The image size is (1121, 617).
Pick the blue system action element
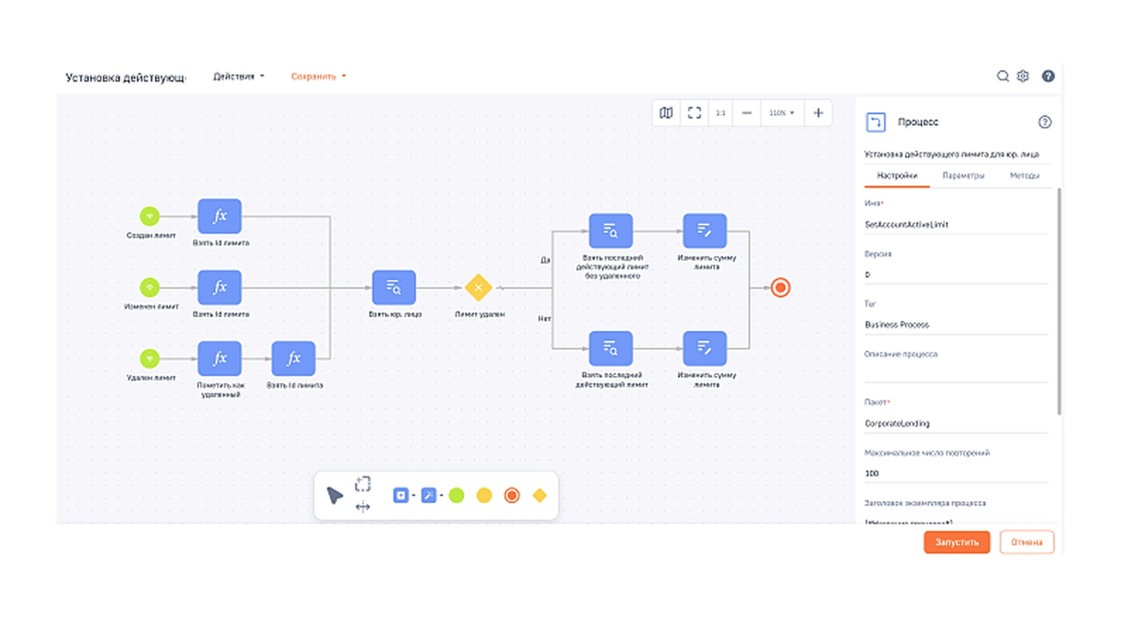[x=400, y=495]
